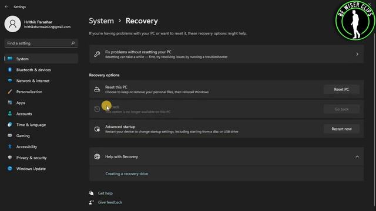
Task: Click the Bluetooth icon in sidebar
Action: pyautogui.click(x=10, y=70)
